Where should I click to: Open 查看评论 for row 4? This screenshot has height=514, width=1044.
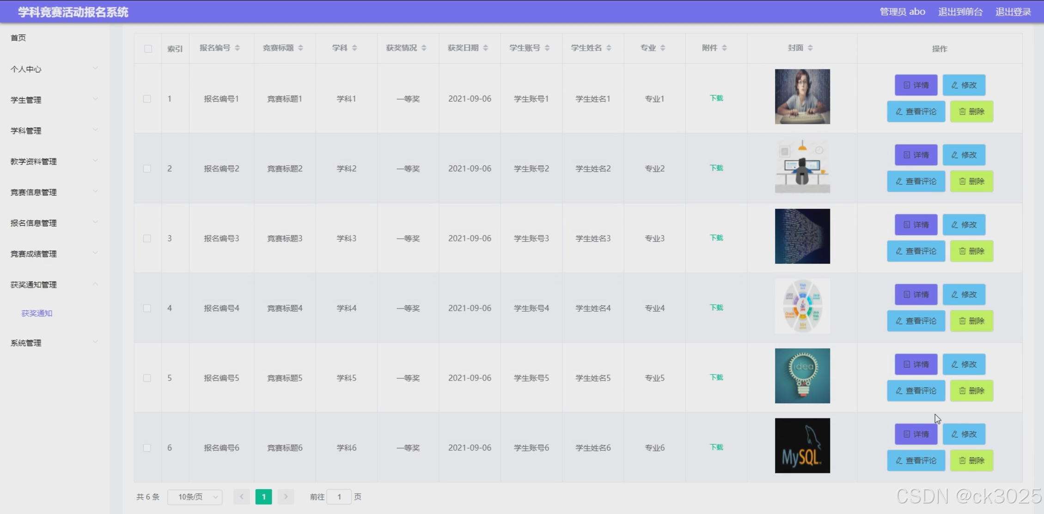tap(916, 321)
